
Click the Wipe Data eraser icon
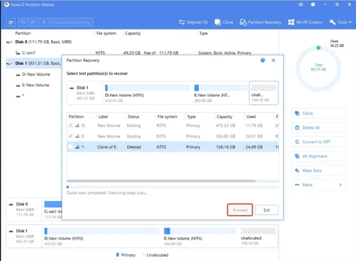(x=297, y=171)
